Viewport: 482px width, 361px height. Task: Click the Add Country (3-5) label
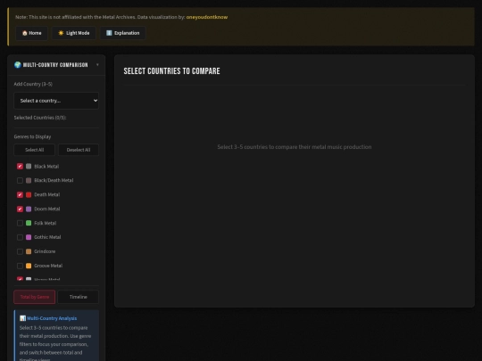(x=33, y=84)
